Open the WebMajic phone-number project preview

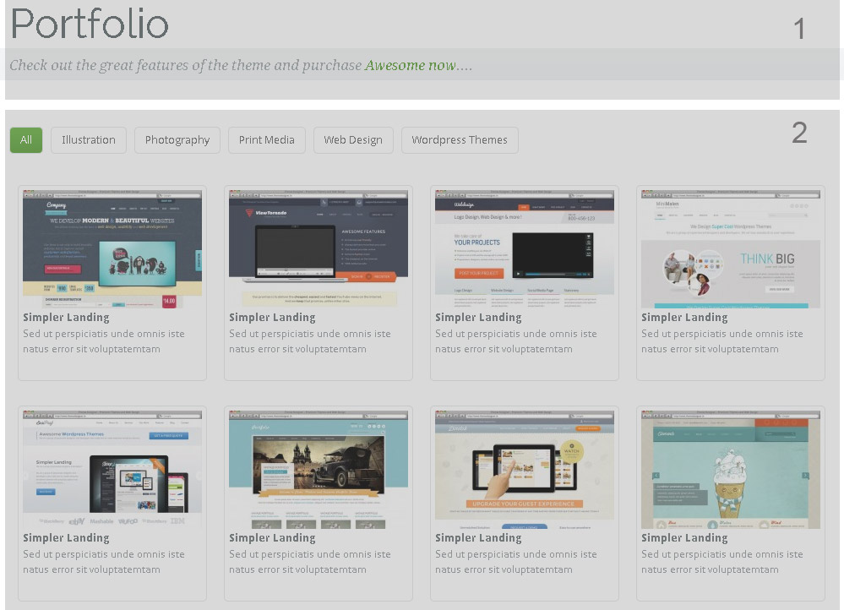(x=524, y=248)
